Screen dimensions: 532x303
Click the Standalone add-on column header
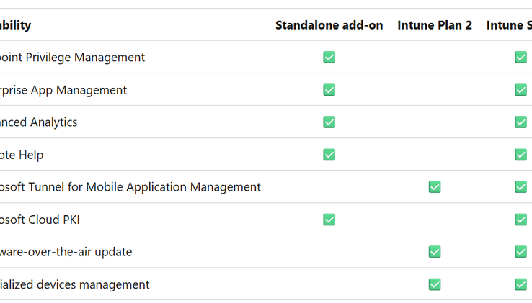click(329, 25)
